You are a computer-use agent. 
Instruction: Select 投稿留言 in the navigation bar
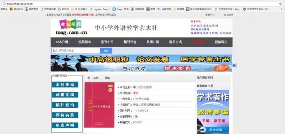click(221, 42)
